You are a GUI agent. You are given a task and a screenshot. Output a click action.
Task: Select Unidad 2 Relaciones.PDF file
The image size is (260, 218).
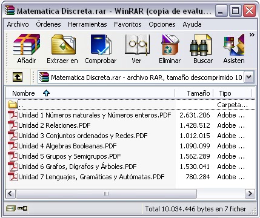click(x=55, y=125)
